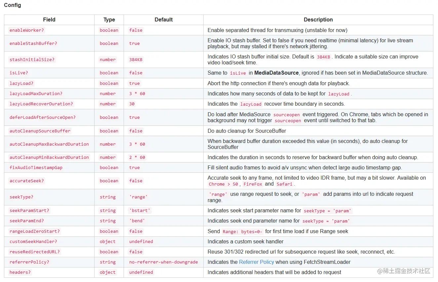Viewport: 438px width, 282px height.
Task: Click the Default column header
Action: click(164, 20)
